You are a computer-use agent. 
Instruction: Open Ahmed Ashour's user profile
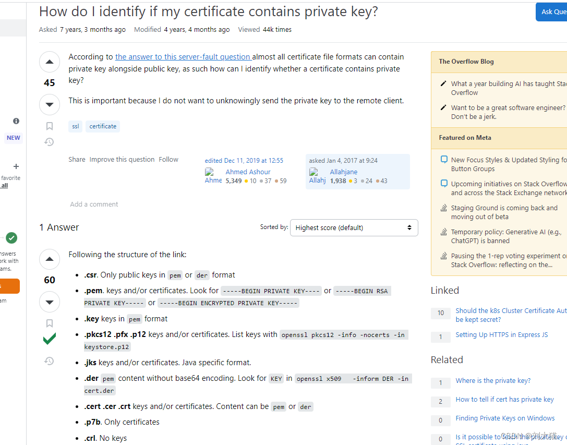pyautogui.click(x=248, y=172)
